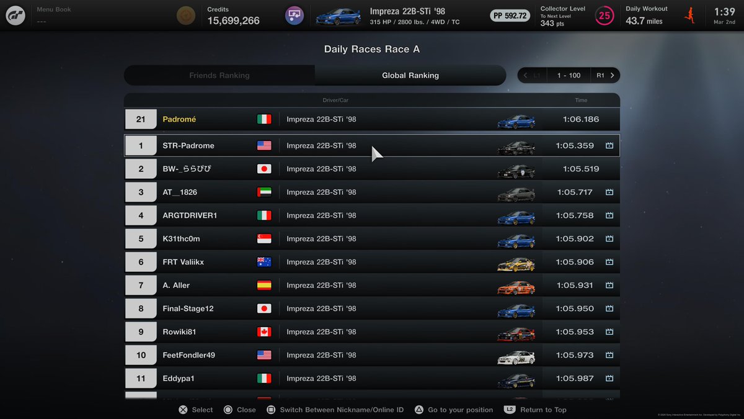Click the blue Impreza thumbnail in header

(338, 16)
